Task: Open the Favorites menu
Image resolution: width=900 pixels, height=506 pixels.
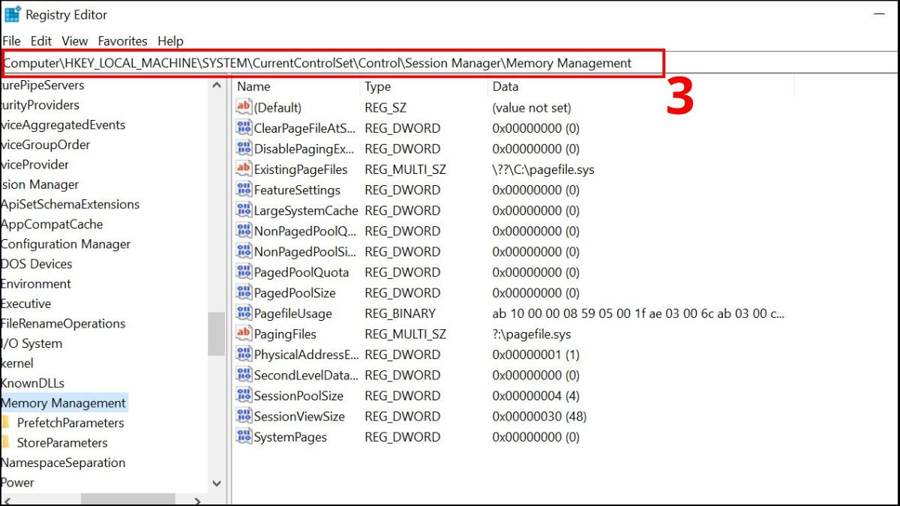Action: click(122, 41)
